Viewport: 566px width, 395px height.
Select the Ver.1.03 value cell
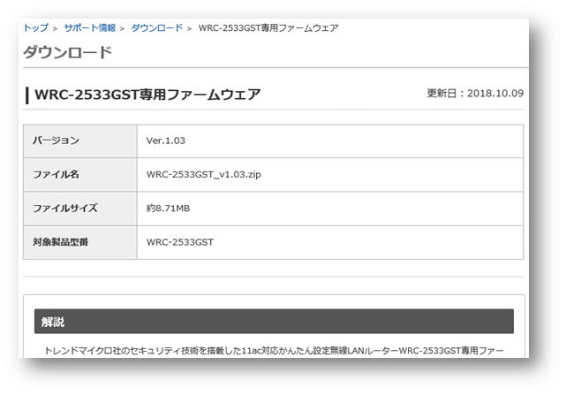(330, 141)
